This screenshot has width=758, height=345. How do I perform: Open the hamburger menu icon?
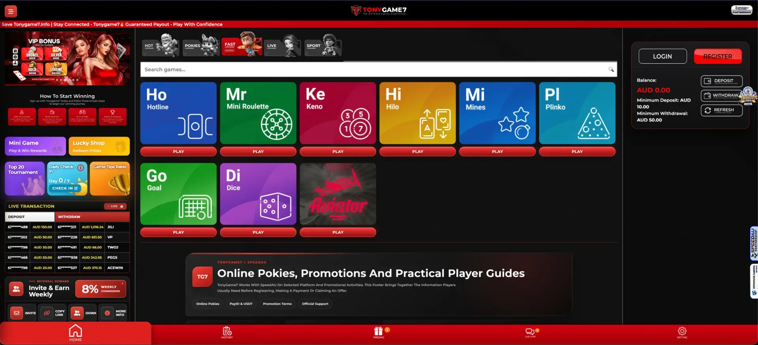11,11
